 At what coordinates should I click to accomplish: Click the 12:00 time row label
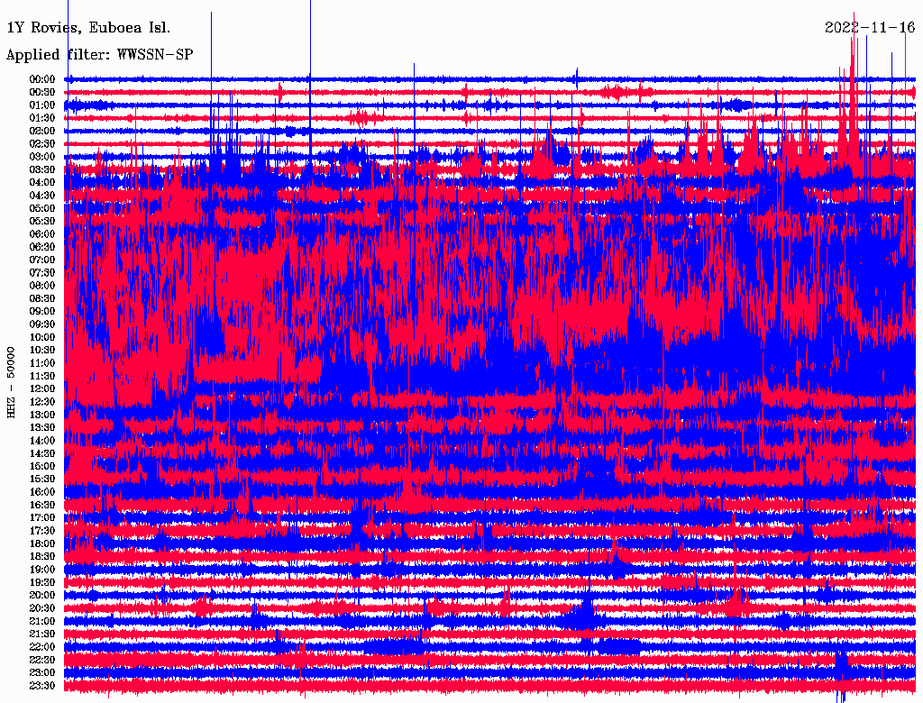(42, 389)
